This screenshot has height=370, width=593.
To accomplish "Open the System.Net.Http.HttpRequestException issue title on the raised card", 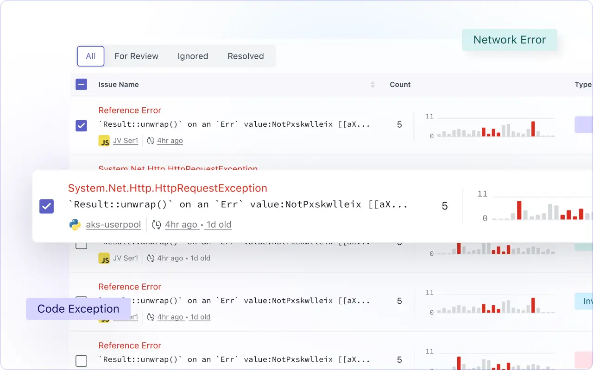I will pyautogui.click(x=168, y=188).
